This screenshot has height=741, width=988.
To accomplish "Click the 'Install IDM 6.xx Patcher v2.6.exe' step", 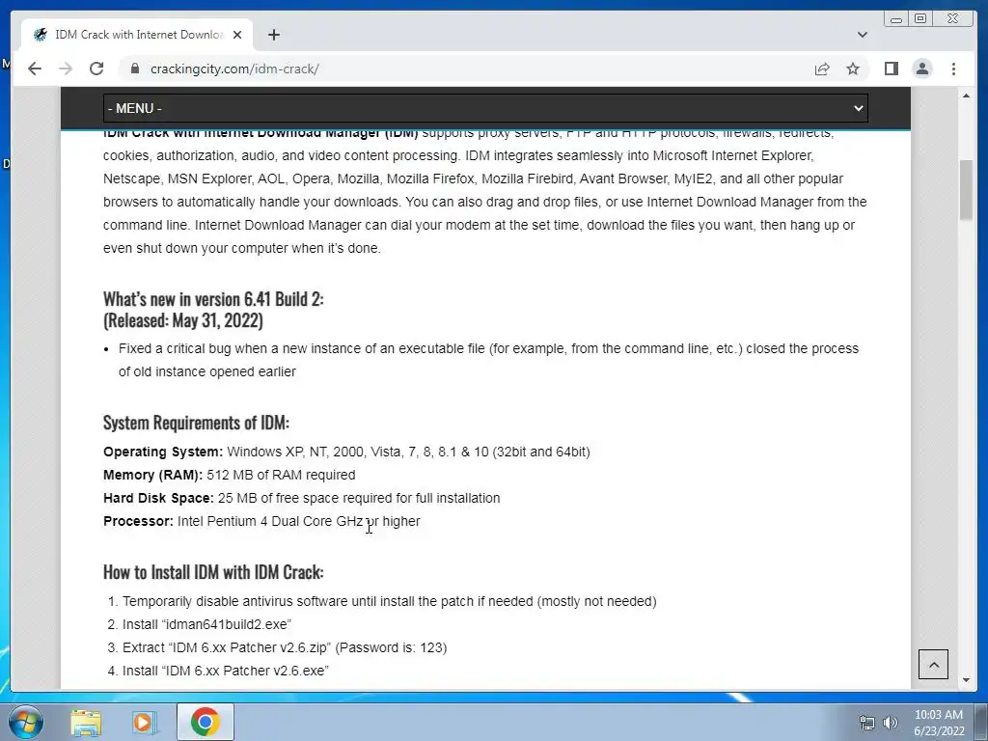I will click(x=226, y=672).
